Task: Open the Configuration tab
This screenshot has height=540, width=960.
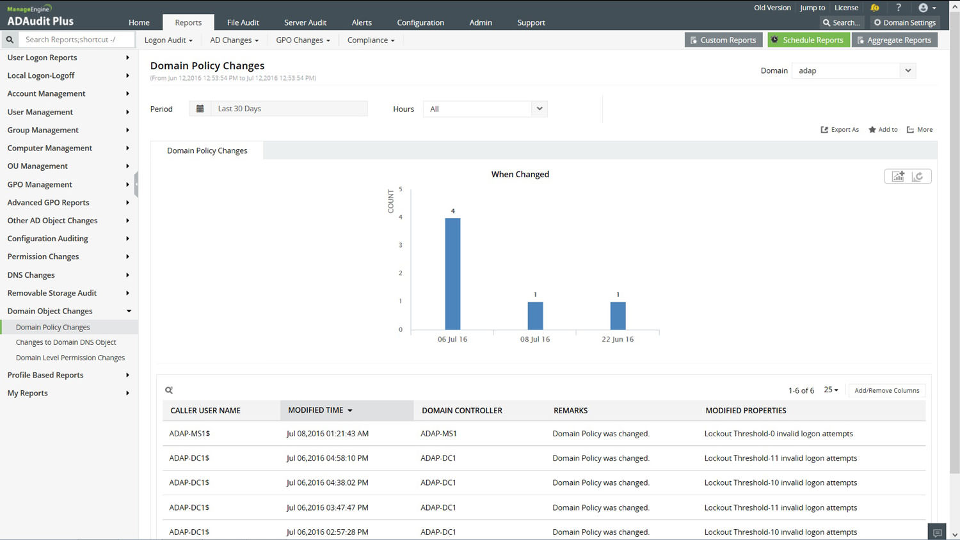Action: [420, 22]
